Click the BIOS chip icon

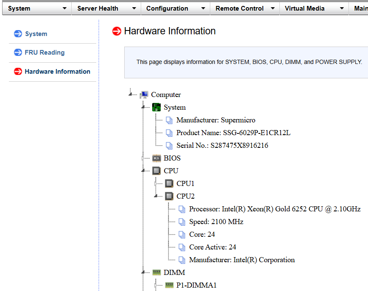point(156,158)
